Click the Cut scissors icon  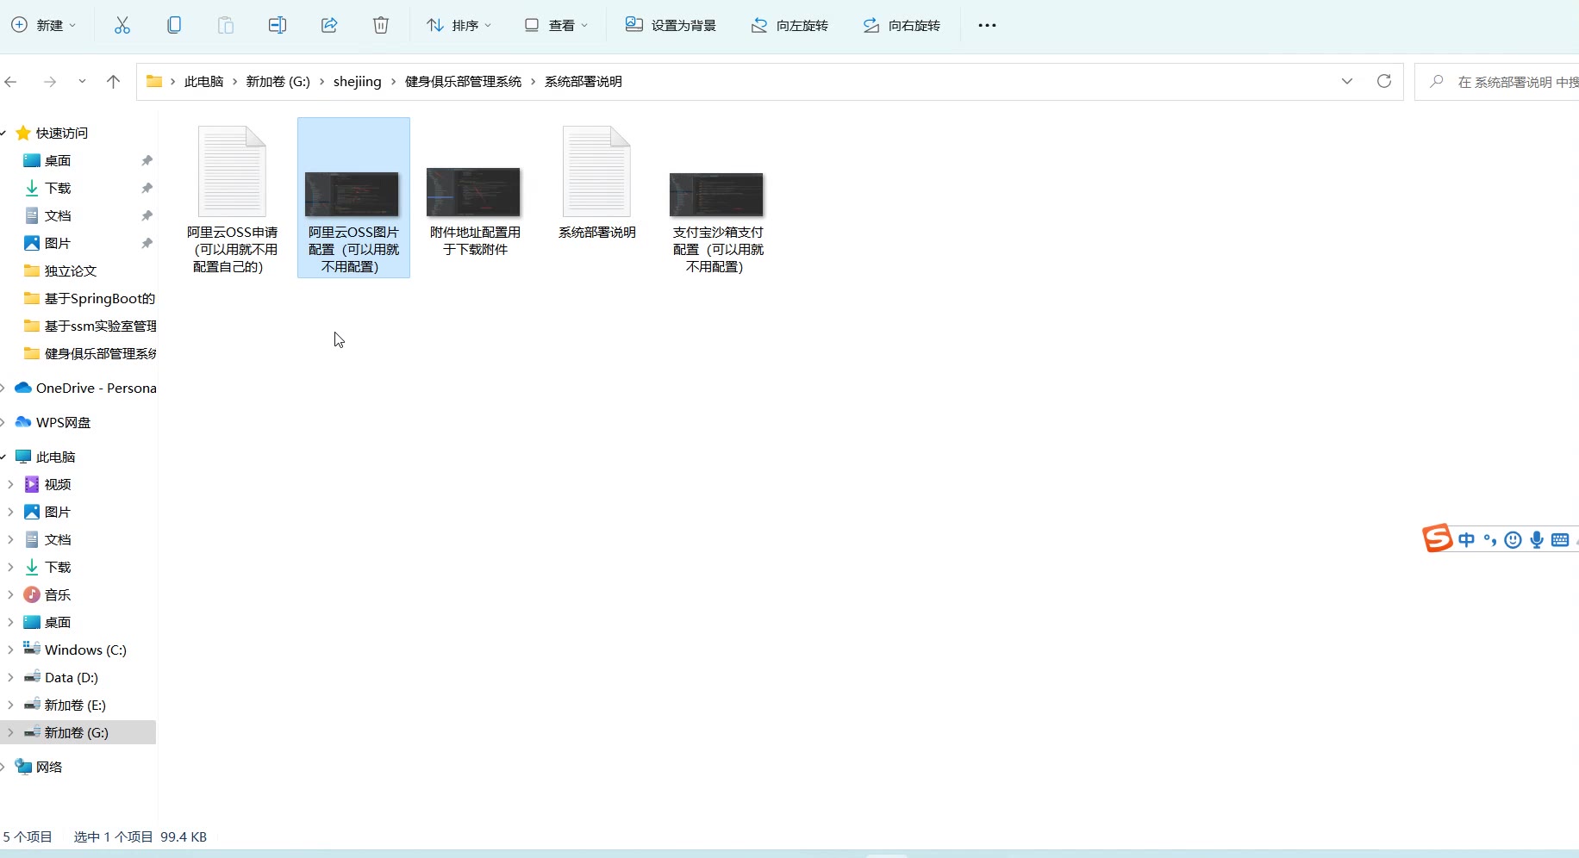tap(122, 25)
